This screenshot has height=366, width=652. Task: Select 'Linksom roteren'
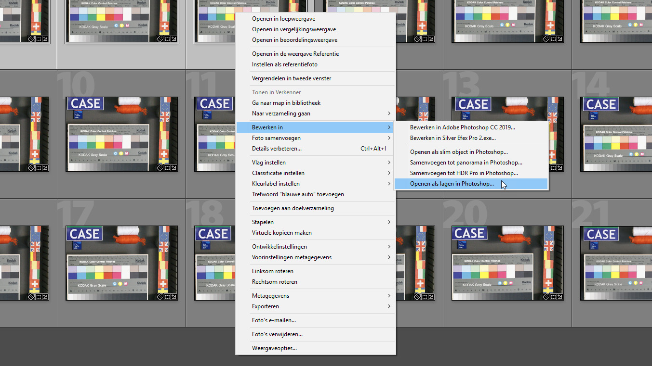pyautogui.click(x=316, y=271)
